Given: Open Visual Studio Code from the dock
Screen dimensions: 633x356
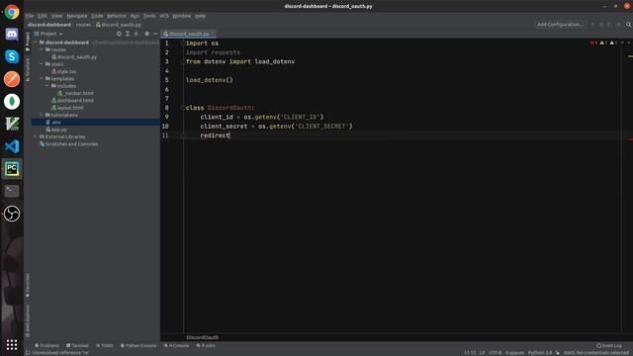Looking at the screenshot, I should 12,146.
